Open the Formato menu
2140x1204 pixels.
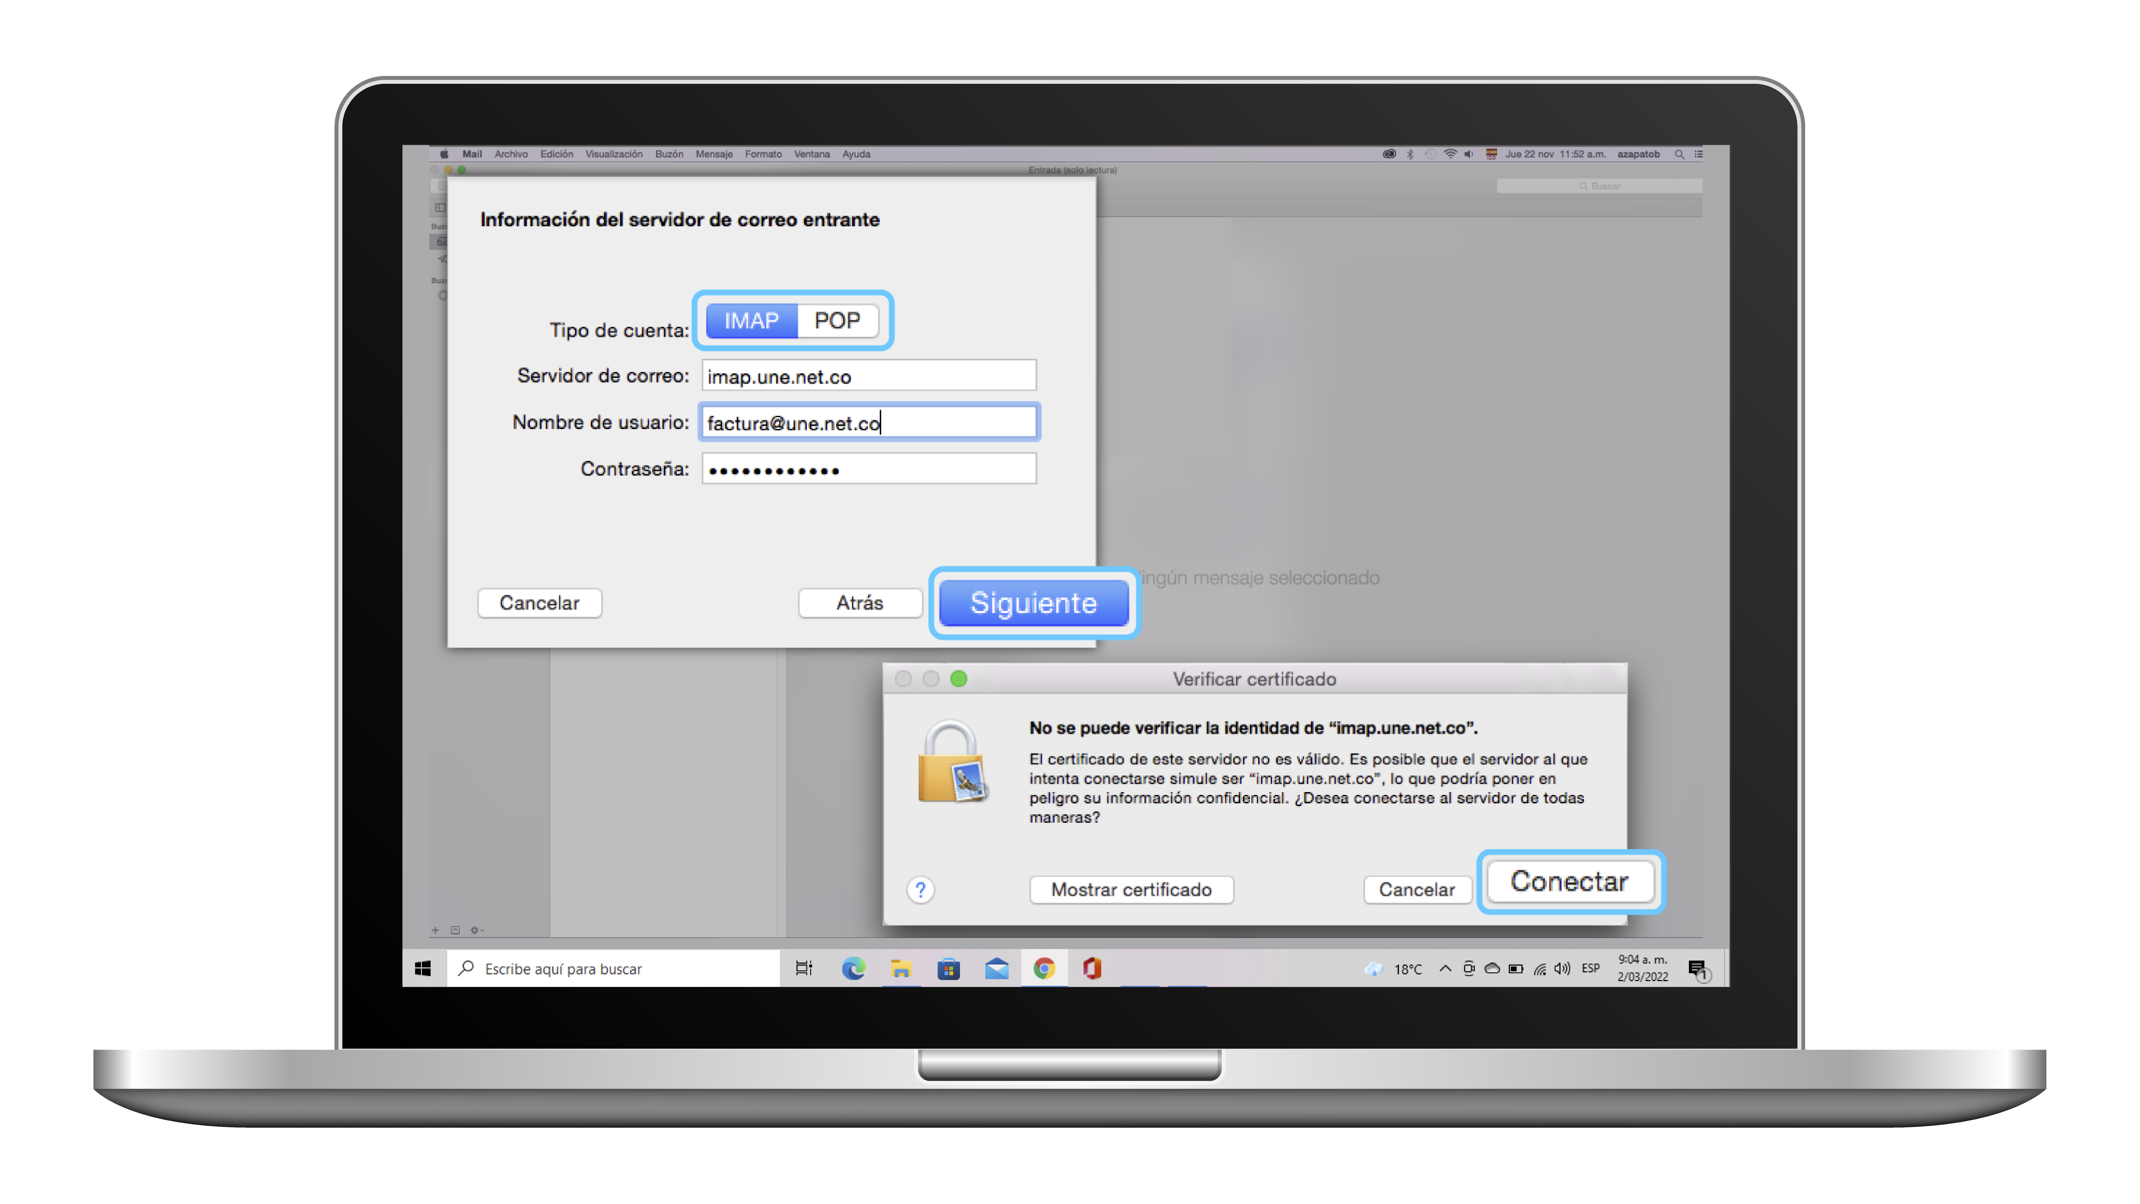pos(763,154)
